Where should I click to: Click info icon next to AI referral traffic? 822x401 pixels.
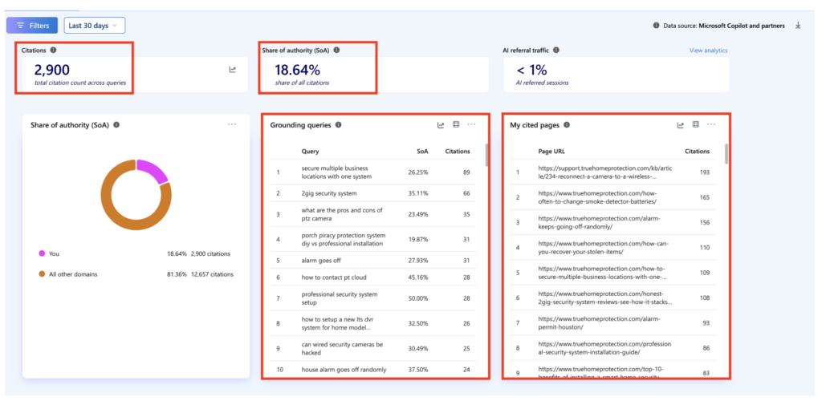556,51
